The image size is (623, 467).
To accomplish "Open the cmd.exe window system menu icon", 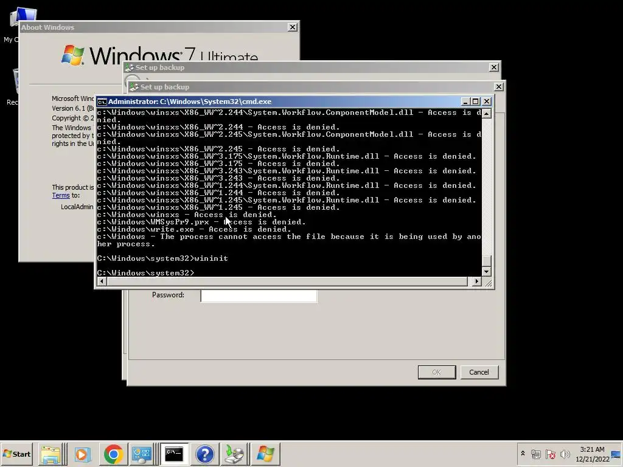I will pyautogui.click(x=102, y=102).
